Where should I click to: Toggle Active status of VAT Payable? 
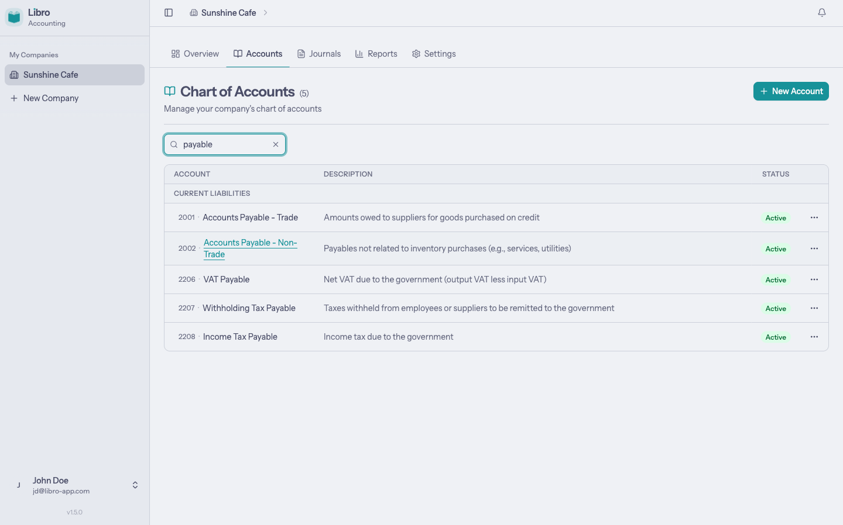(776, 279)
